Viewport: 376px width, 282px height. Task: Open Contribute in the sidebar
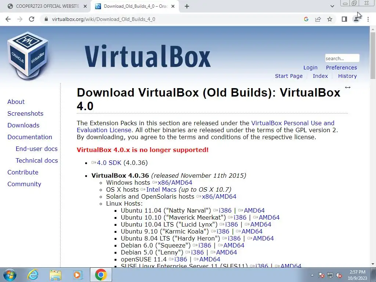click(23, 172)
